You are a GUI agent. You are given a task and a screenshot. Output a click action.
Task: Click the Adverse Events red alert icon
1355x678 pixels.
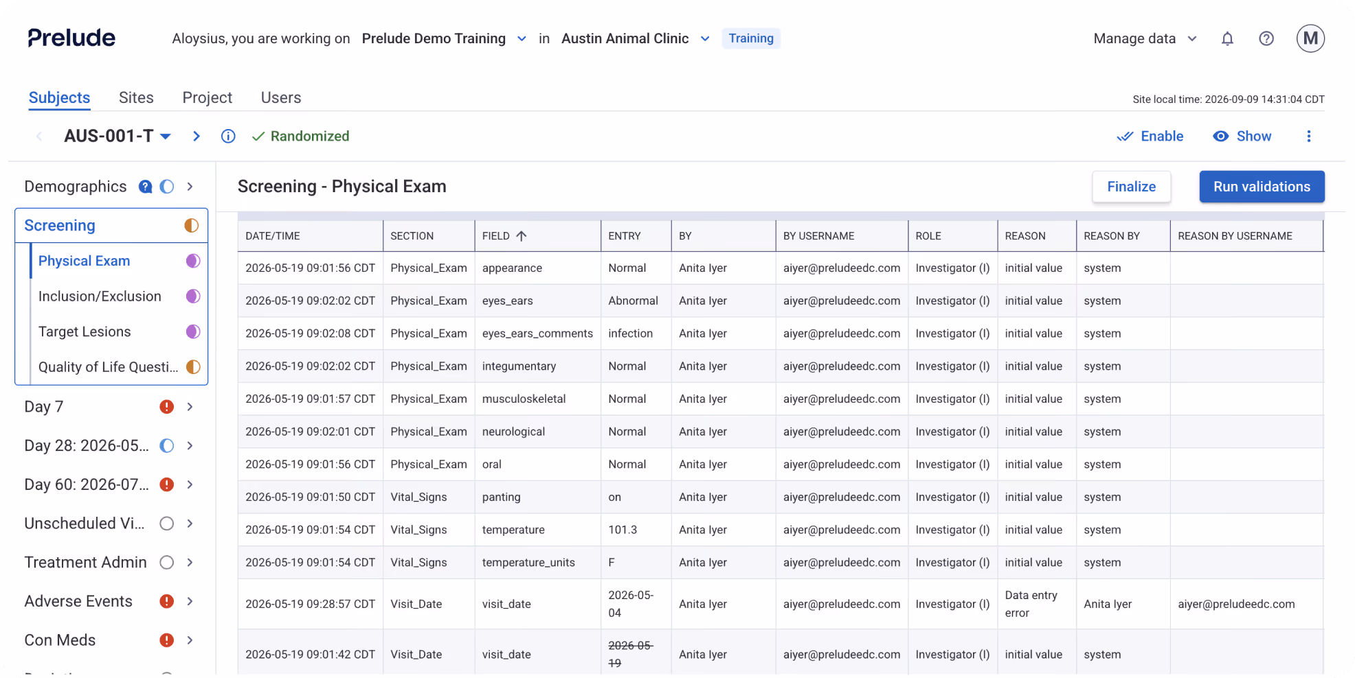[166, 601]
